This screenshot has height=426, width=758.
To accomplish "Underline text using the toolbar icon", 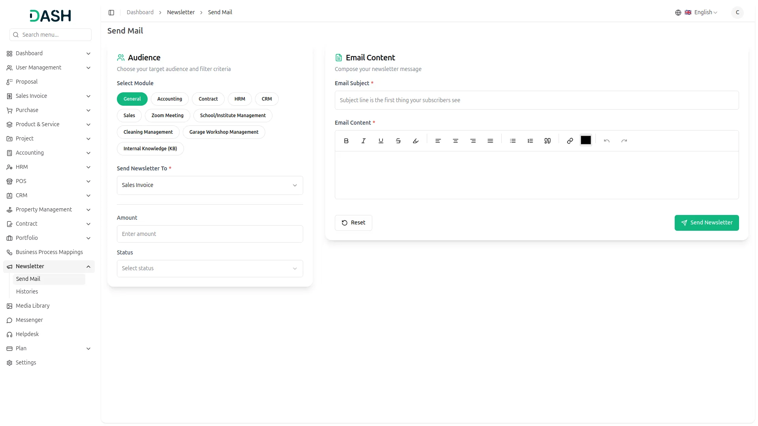I will 381,141.
